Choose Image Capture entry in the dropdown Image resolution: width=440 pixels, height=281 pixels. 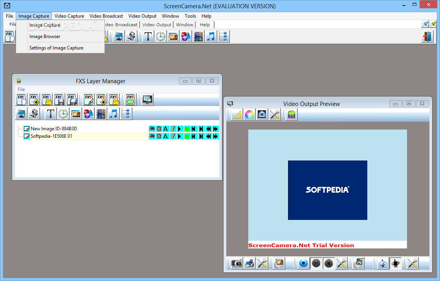45,25
